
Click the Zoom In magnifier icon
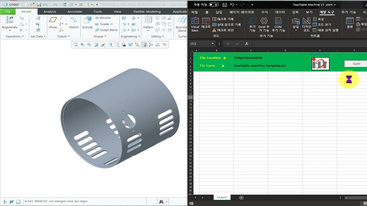tap(82, 45)
